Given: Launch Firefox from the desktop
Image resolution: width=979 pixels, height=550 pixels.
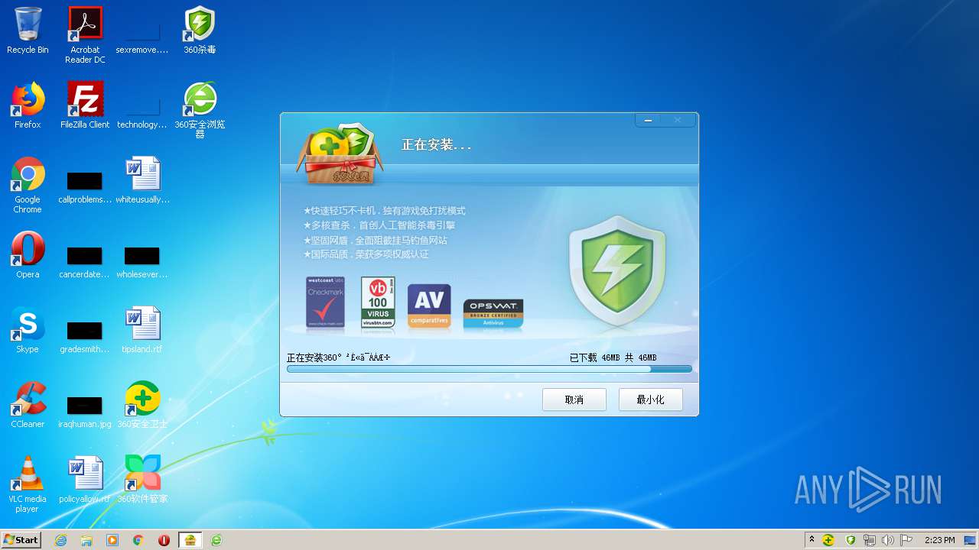Looking at the screenshot, I should (x=28, y=105).
